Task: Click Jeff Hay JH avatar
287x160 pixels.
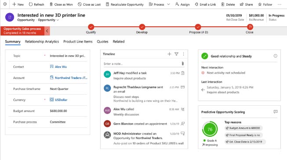Action: pyautogui.click(x=107, y=74)
